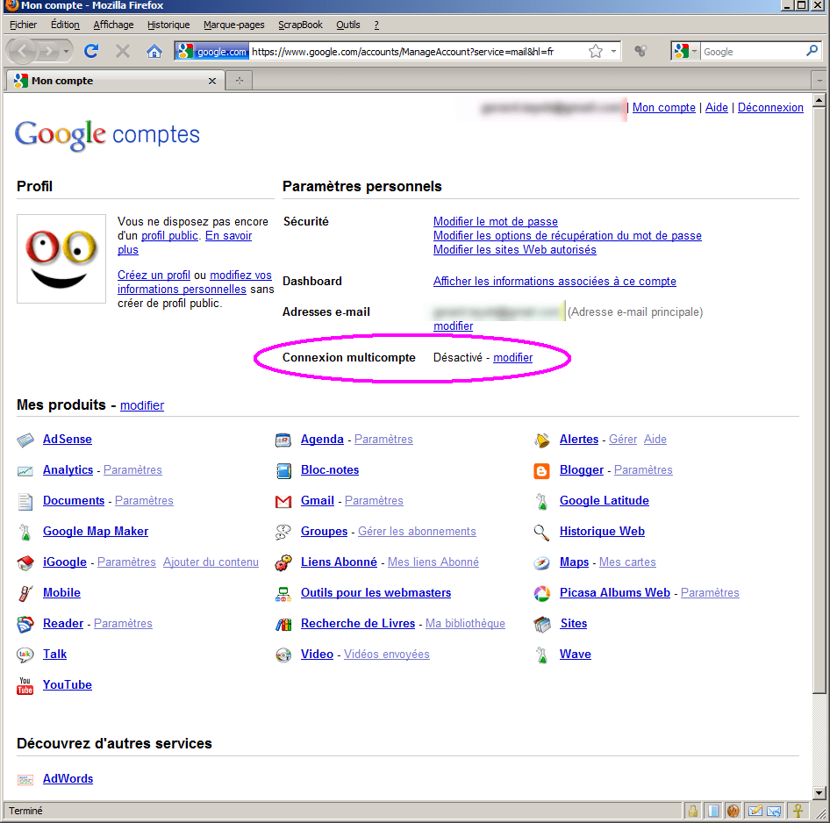Open a new tab with plus button
The image size is (830, 823).
coord(240,81)
